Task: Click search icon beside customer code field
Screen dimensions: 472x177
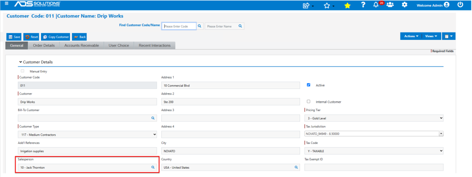Action: tap(199, 26)
